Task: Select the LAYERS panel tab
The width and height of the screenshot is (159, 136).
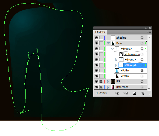Action: point(100,32)
